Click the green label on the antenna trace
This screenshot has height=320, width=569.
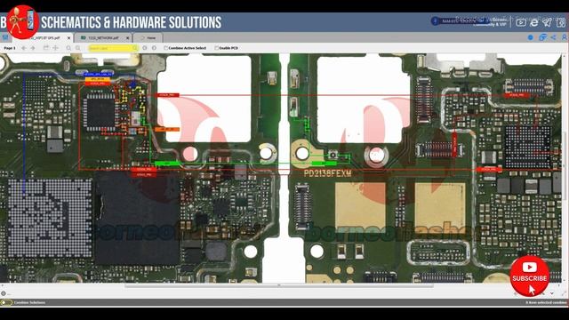tap(166, 164)
